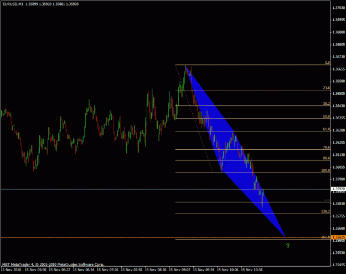The height and width of the screenshot is (274, 346).
Task: Click the orange price label 1.35625
Action: point(338,237)
